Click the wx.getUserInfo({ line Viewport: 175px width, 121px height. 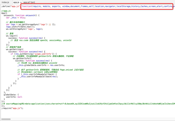22,58
